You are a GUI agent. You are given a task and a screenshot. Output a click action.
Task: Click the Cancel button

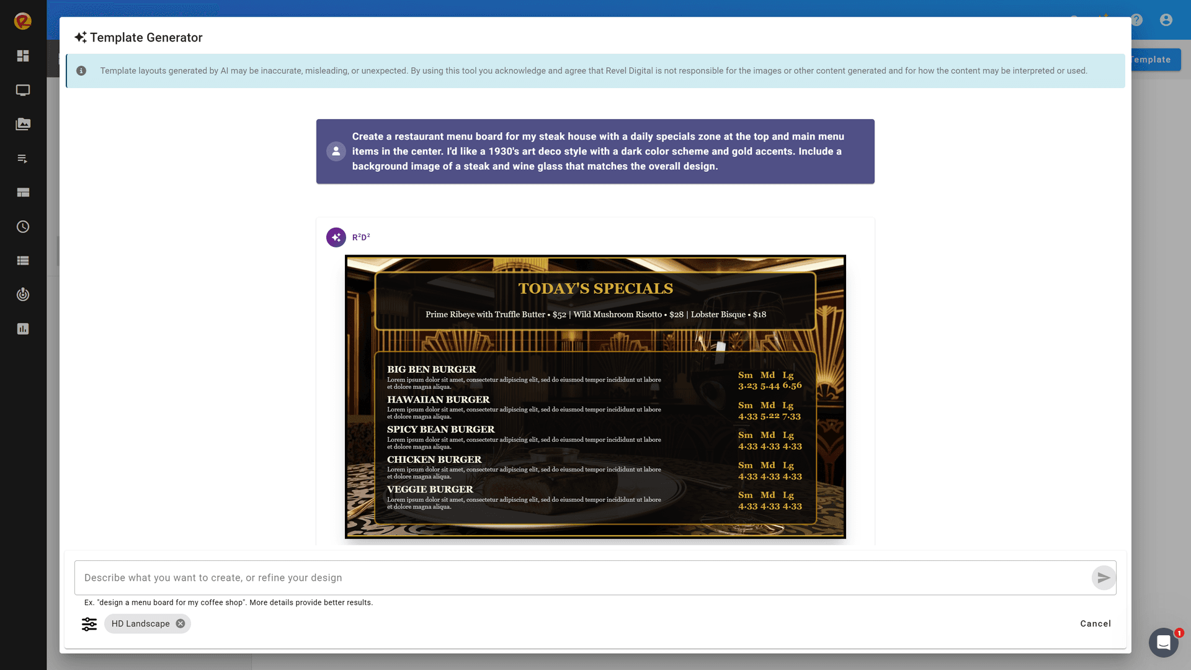(x=1095, y=624)
